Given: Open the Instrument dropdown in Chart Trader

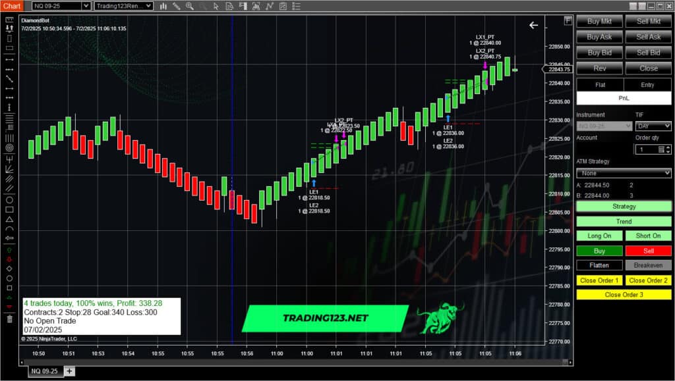Looking at the screenshot, I should click(x=604, y=126).
